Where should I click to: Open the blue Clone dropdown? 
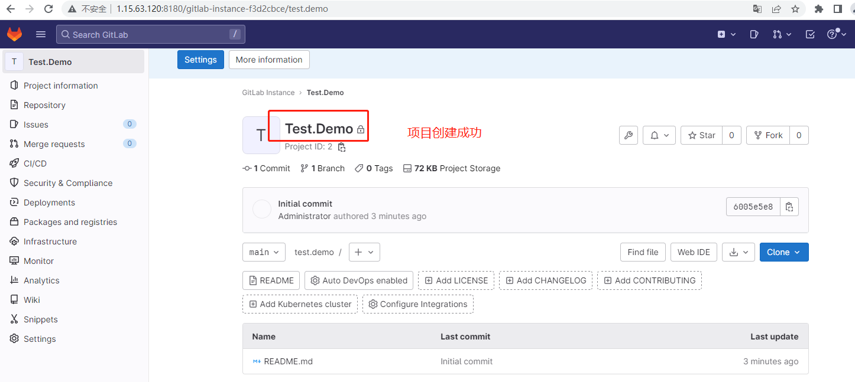click(784, 252)
